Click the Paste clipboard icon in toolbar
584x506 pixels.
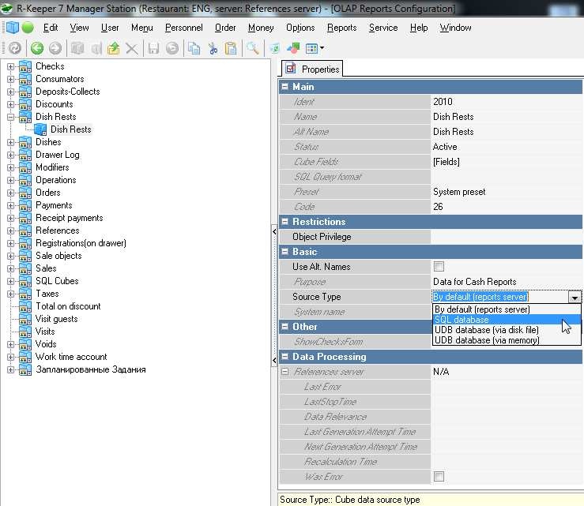coord(231,48)
